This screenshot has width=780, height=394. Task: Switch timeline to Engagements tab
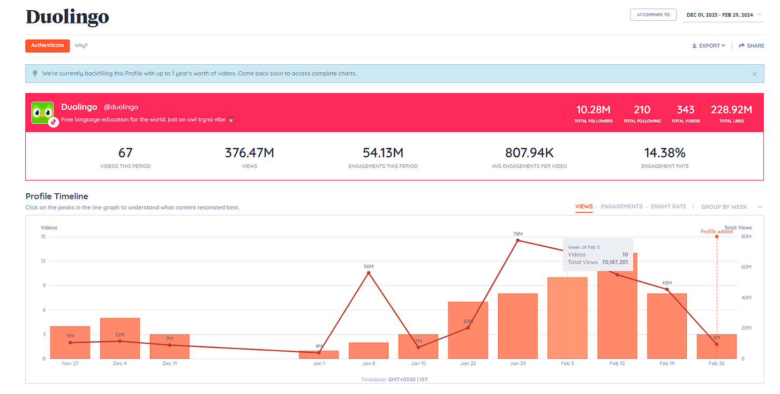coord(621,206)
